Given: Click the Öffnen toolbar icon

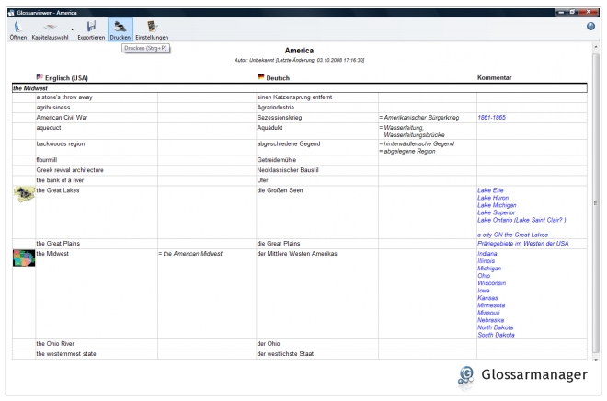Looking at the screenshot, I should pyautogui.click(x=17, y=29).
